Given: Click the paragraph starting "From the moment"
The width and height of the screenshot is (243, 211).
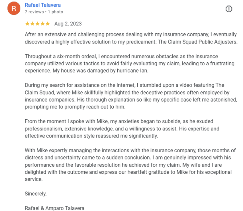Looking at the screenshot, I should coord(123,129).
